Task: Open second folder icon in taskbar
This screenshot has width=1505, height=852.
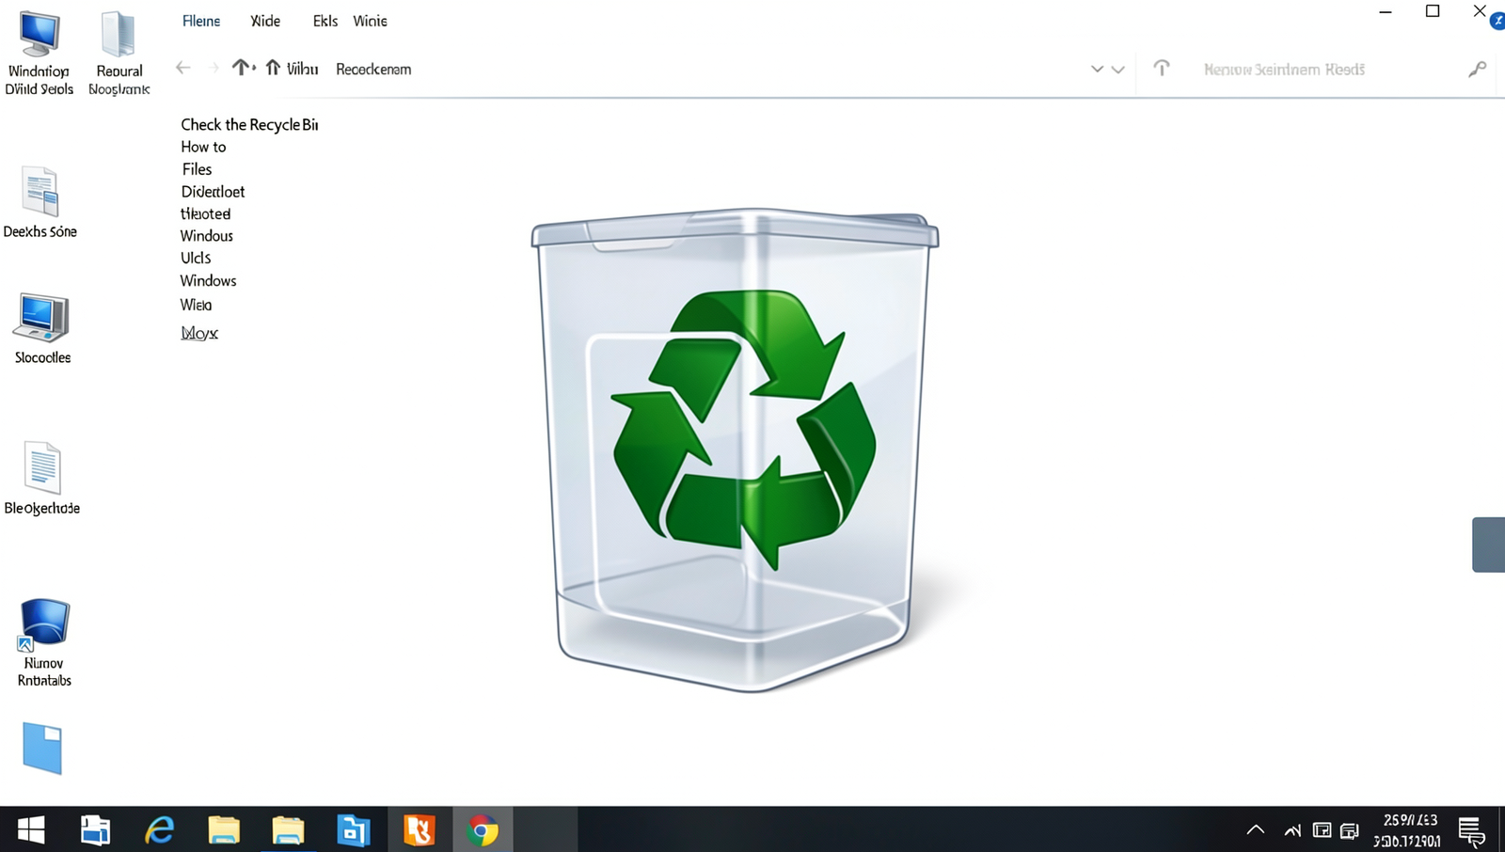Action: point(288,830)
